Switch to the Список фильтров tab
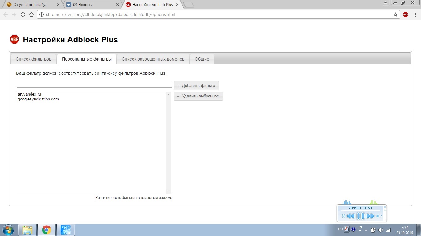 (x=34, y=59)
